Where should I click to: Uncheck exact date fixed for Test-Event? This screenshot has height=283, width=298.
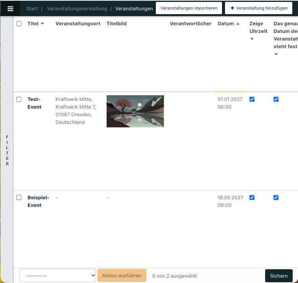(x=276, y=99)
